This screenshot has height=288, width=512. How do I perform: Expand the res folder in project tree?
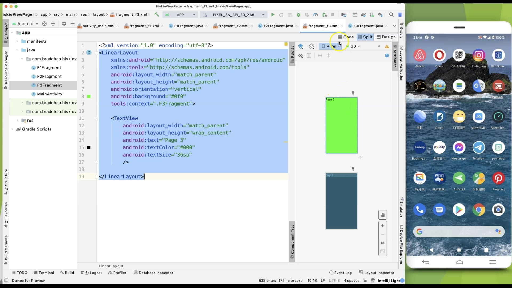tap(17, 121)
